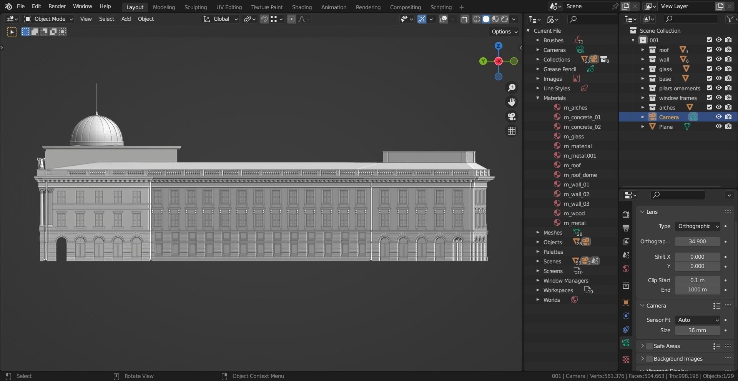Switch to Animation workspace tab
738x381 pixels.
334,7
